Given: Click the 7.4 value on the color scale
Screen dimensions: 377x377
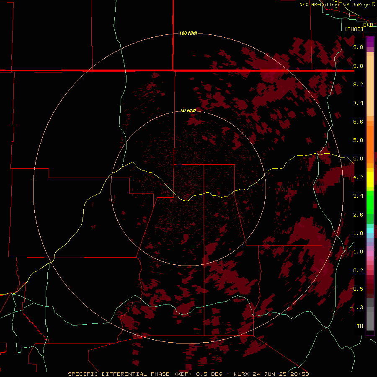Looking at the screenshot, I should click(358, 103).
